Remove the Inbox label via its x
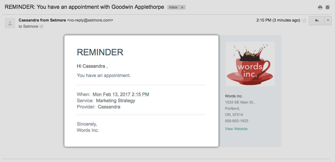The image size is (335, 162). [182, 7]
